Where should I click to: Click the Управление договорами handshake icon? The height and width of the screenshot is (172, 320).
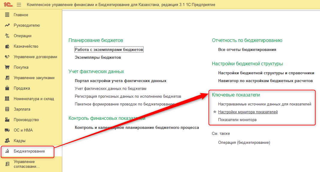pos(7,57)
